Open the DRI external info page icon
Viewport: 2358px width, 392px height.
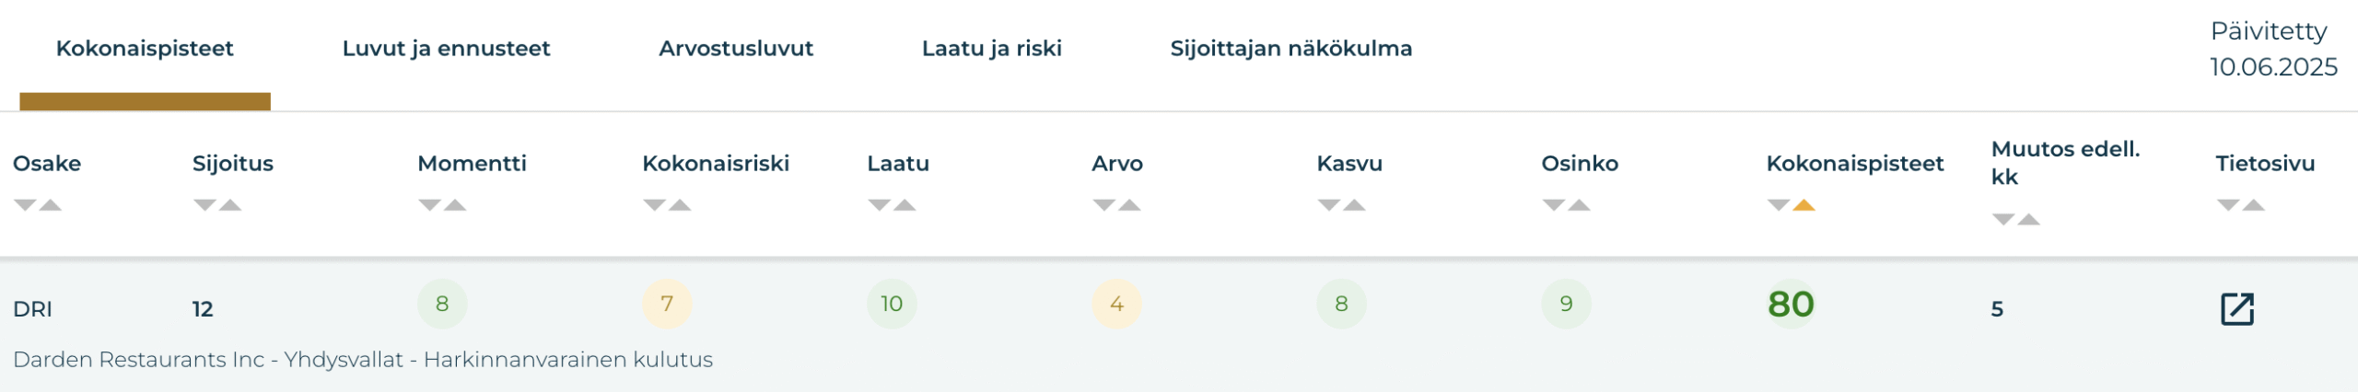2237,309
